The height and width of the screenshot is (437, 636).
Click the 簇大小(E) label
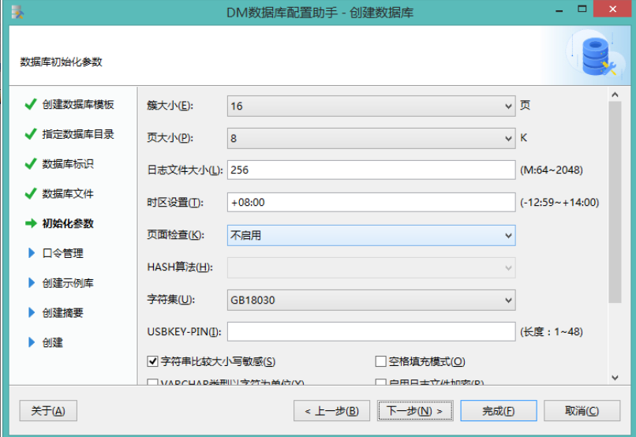pyautogui.click(x=170, y=106)
